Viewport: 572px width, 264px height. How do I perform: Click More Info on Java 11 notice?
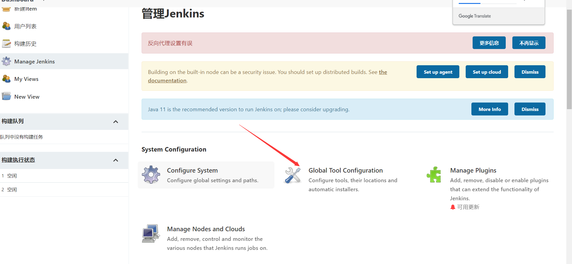tap(490, 109)
